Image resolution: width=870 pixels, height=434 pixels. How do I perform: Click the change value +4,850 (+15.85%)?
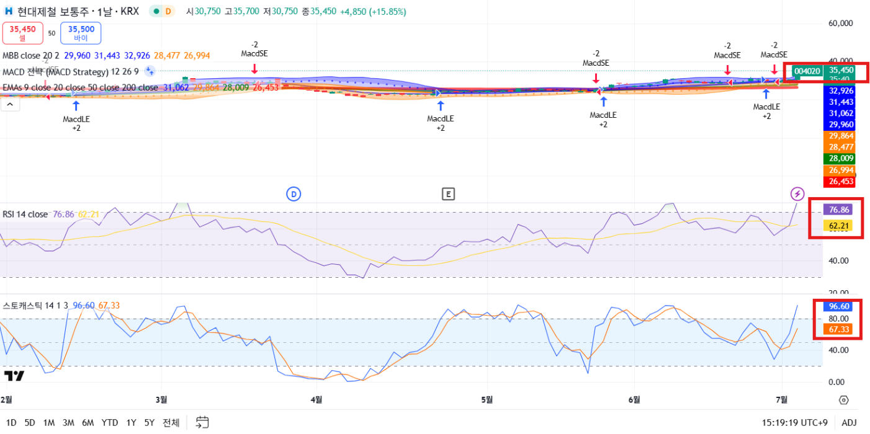tap(373, 12)
